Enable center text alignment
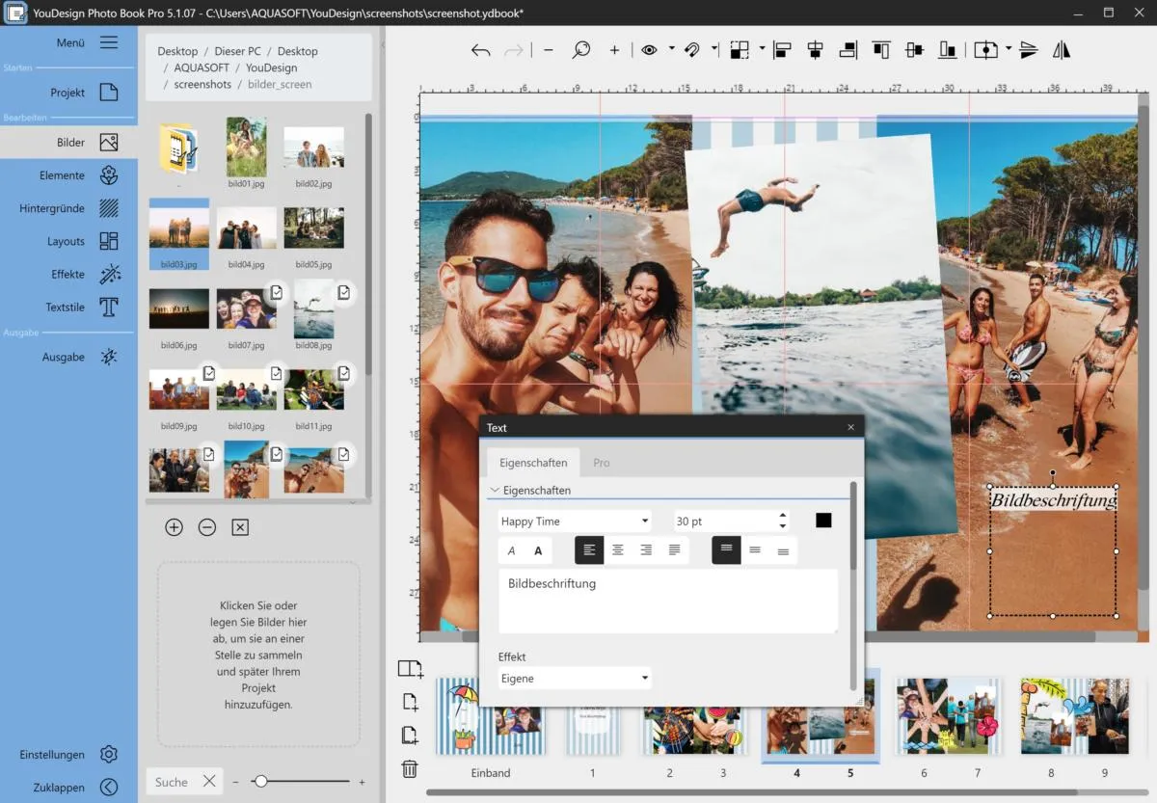Image resolution: width=1157 pixels, height=803 pixels. (618, 550)
